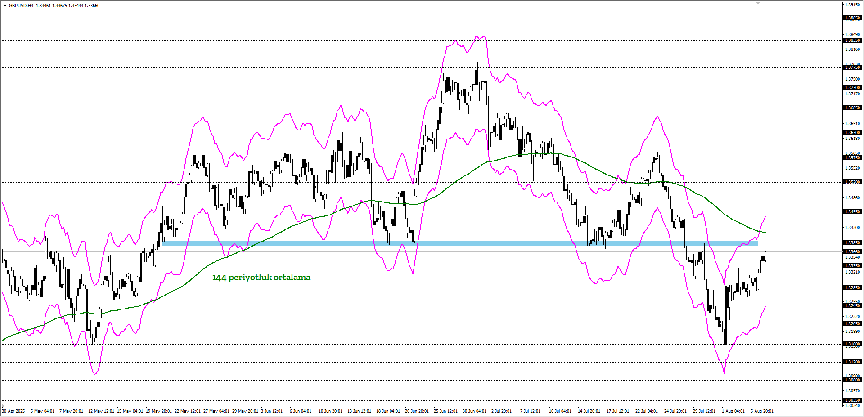This screenshot has width=864, height=417.
Task: Click the horizontal level label 1.30800
Action: 852,380
